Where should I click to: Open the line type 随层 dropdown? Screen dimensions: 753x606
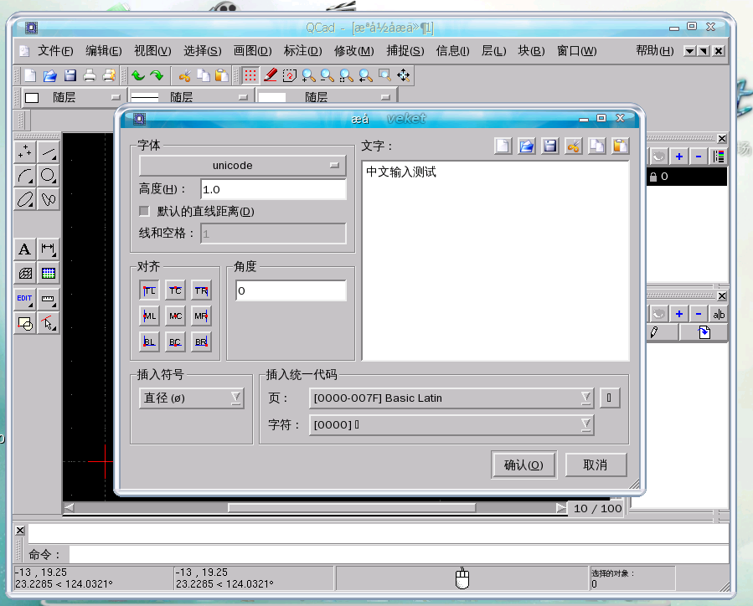[326, 97]
